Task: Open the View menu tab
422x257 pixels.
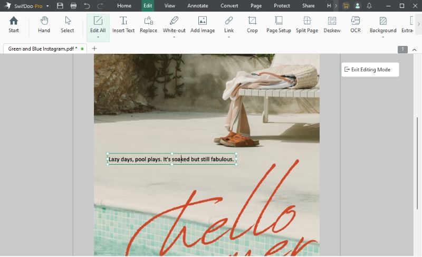Action: pyautogui.click(x=169, y=6)
